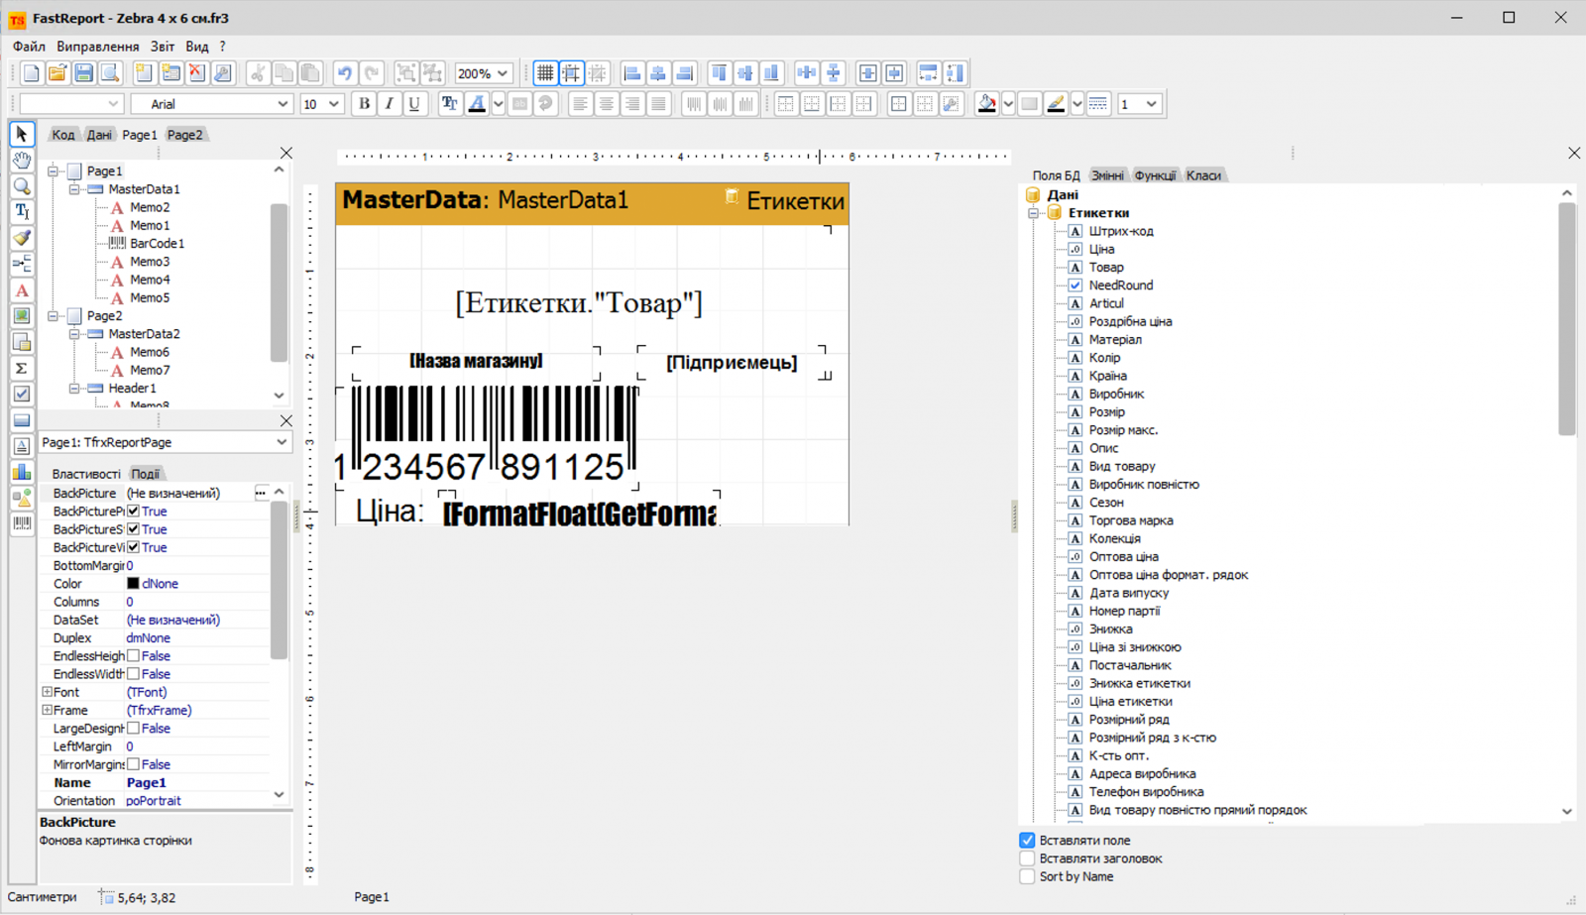Click the BackPicture ellipsis button

pyautogui.click(x=259, y=493)
